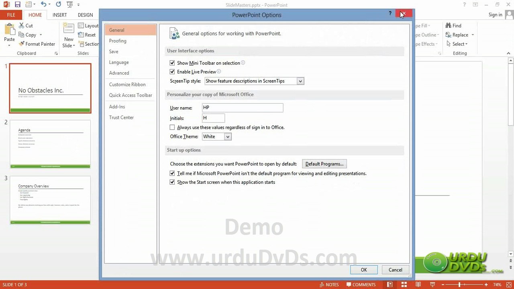Click the Copy icon in the Clipboard group
Screen dimensions: 514x289
(21, 35)
